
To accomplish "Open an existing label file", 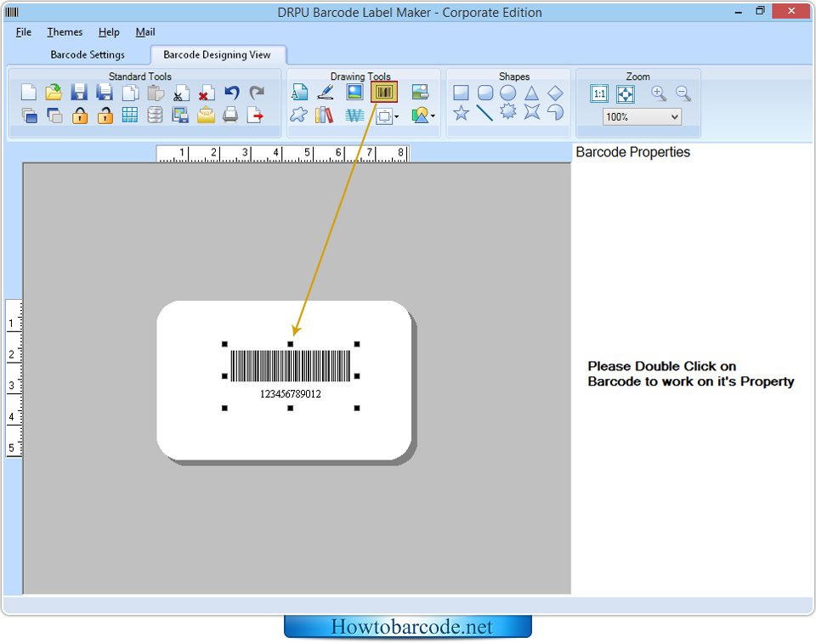I will [x=54, y=93].
